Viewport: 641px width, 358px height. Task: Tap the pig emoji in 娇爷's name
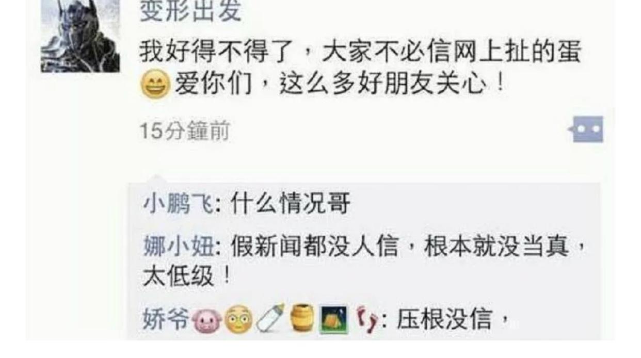(205, 321)
